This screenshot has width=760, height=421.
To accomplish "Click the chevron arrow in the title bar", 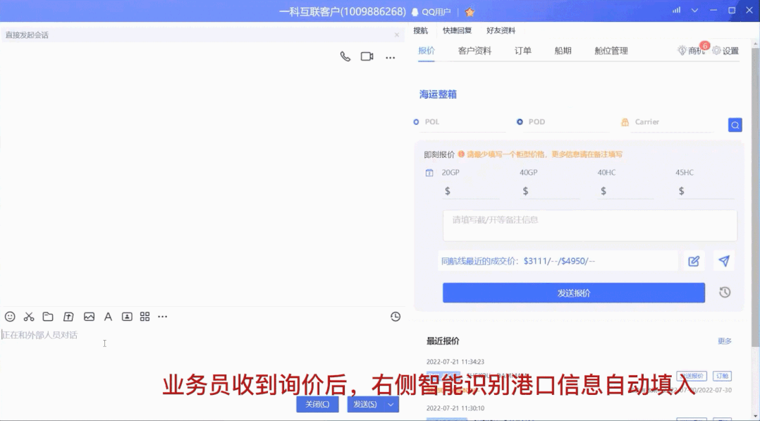I will point(694,10).
